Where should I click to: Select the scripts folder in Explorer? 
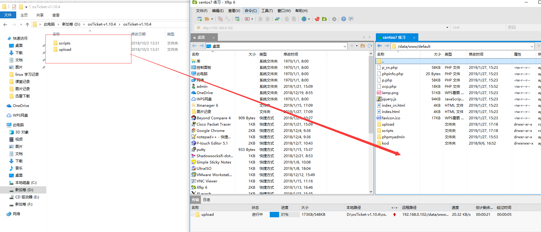pos(64,43)
